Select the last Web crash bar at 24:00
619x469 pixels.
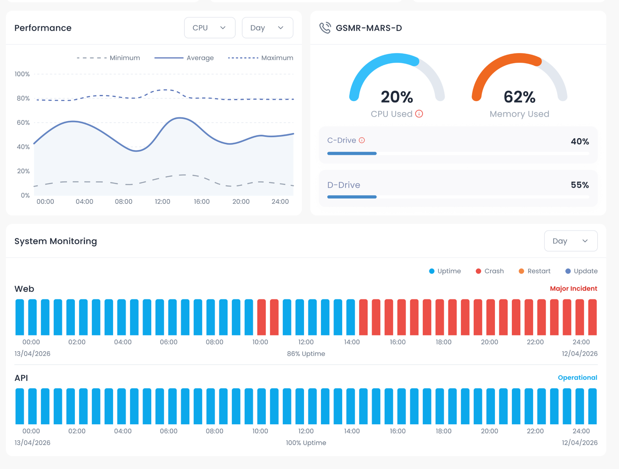(x=592, y=317)
